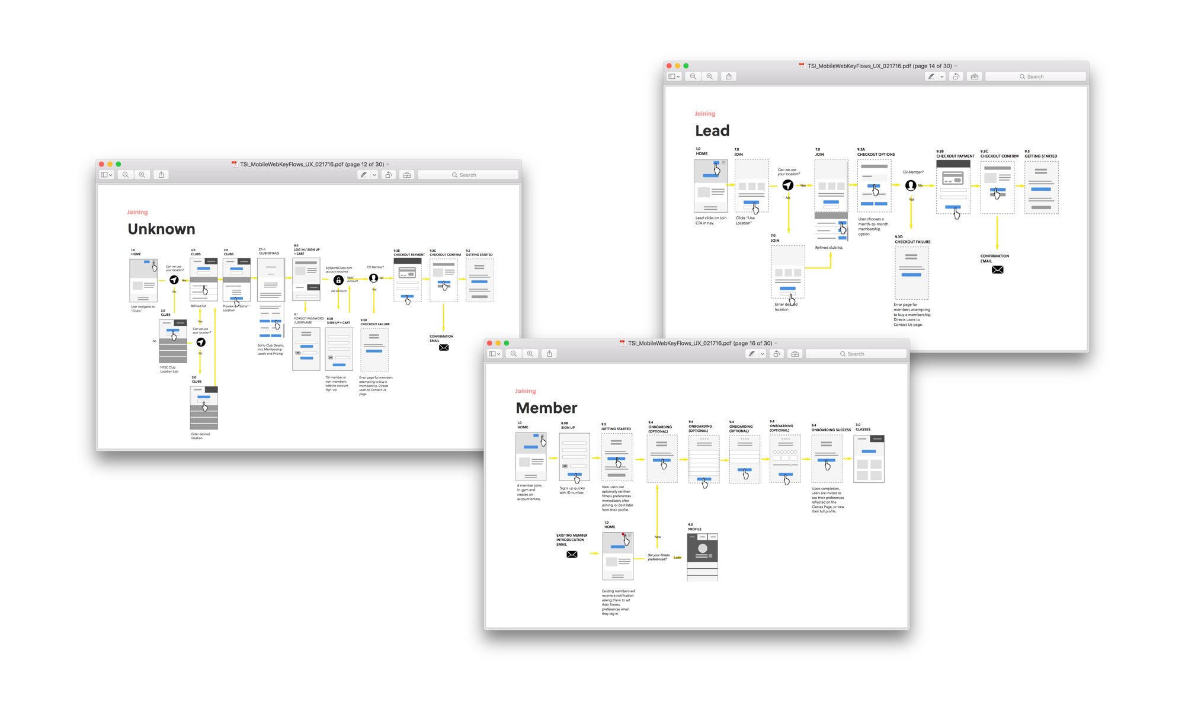Expand highlight options dropdown in Member window
This screenshot has height=711, width=1185.
click(x=763, y=354)
